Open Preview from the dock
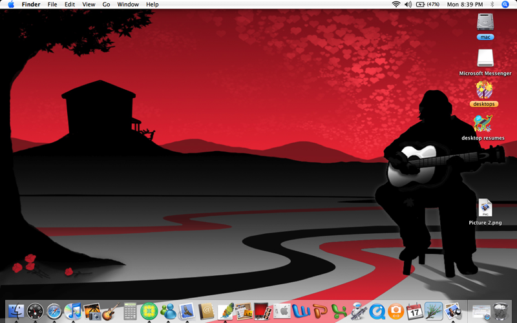This screenshot has width=517, height=323. (x=453, y=311)
